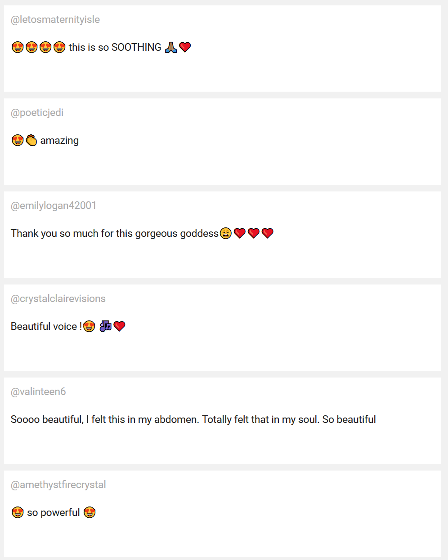Open the @amethystfirecrystal username link
Image resolution: width=448 pixels, height=560 pixels.
tap(58, 484)
